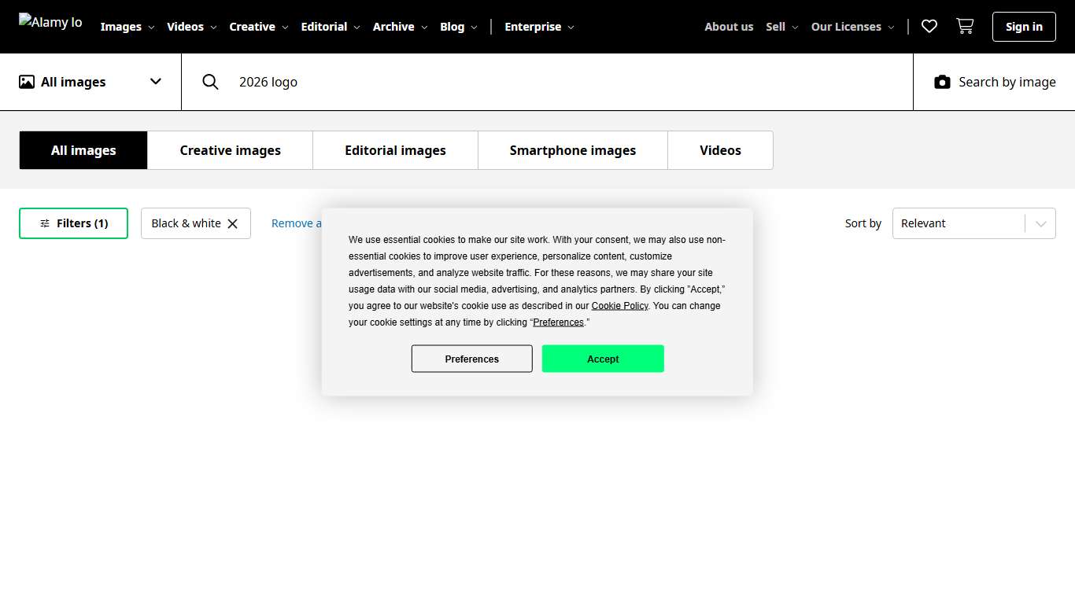The width and height of the screenshot is (1075, 604).
Task: Click the Search by image camera icon
Action: point(942,82)
